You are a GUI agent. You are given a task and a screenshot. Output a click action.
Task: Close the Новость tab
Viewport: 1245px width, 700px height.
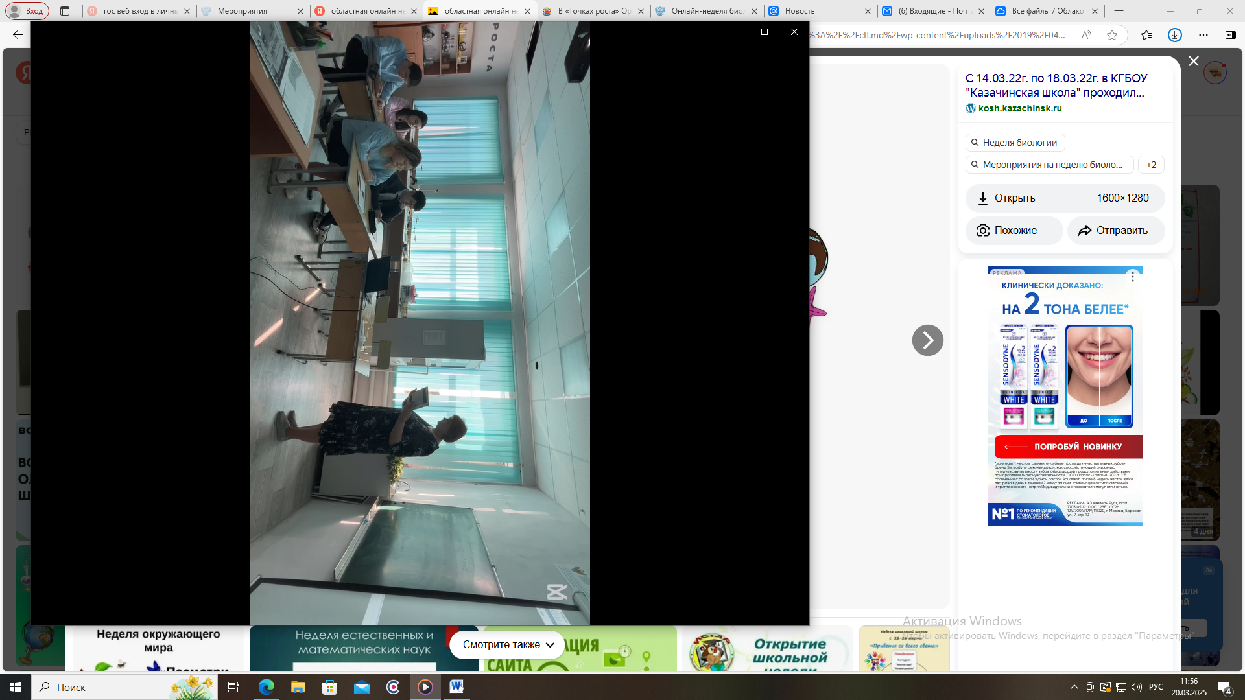click(x=868, y=11)
